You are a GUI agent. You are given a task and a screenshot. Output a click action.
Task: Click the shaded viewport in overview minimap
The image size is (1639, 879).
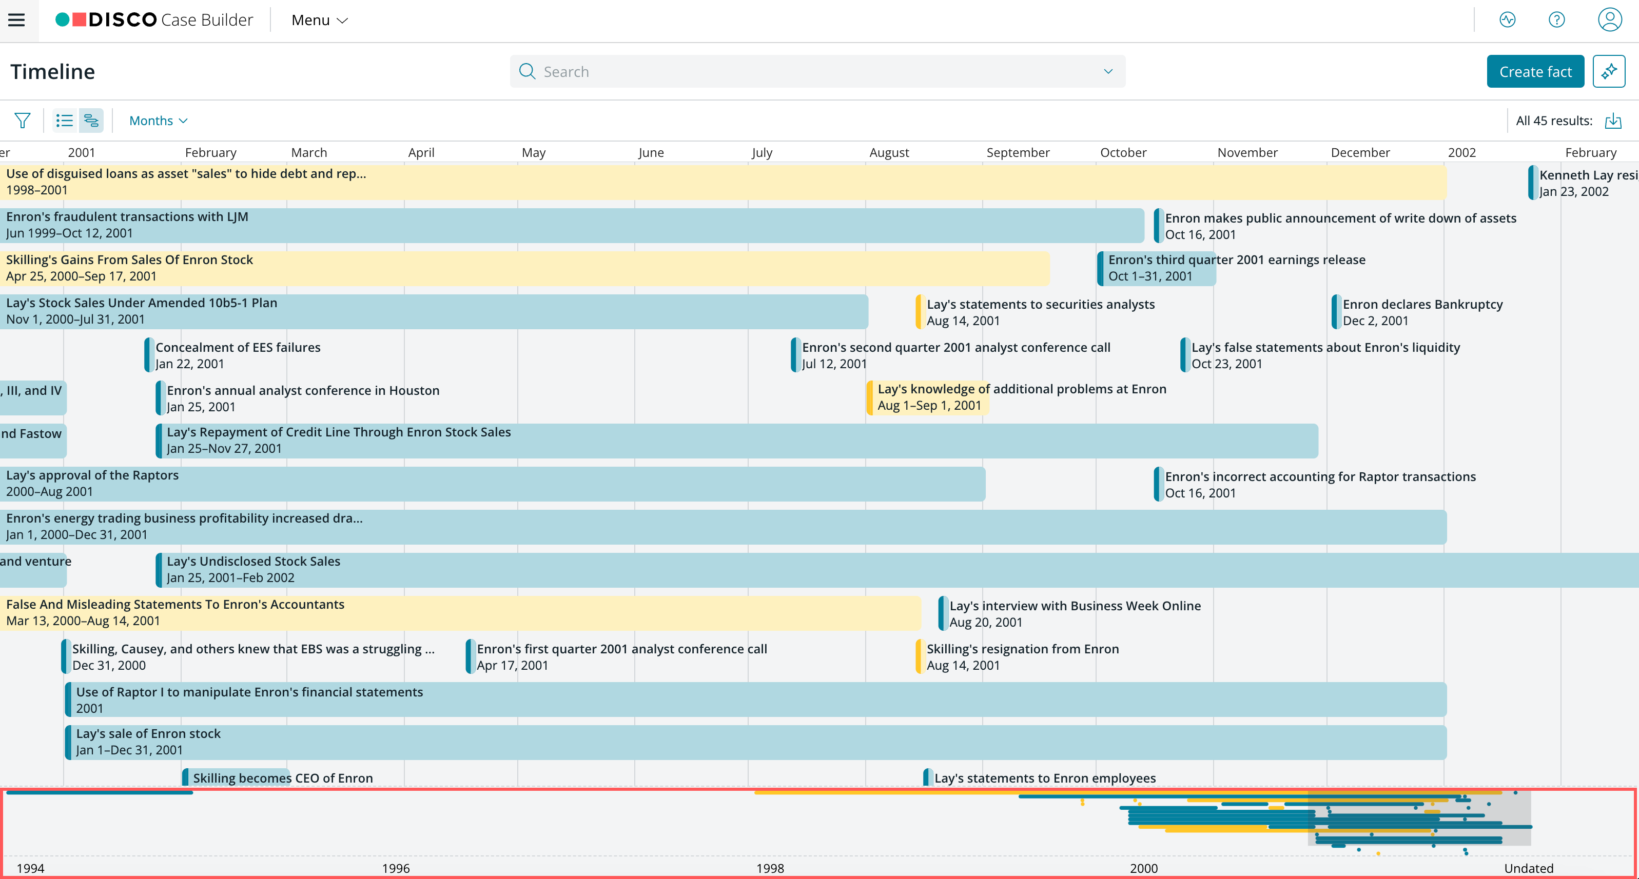click(1419, 818)
